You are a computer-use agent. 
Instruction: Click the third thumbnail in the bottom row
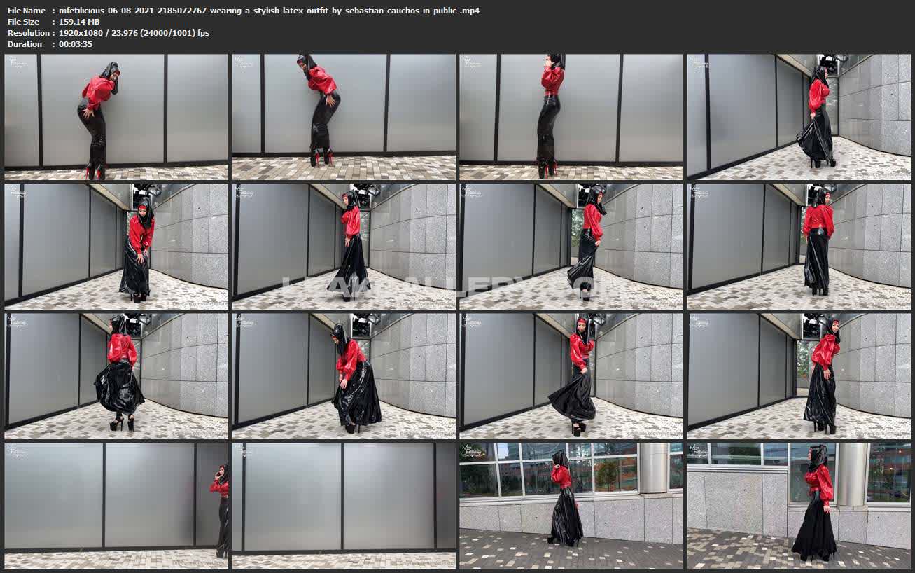[571, 505]
